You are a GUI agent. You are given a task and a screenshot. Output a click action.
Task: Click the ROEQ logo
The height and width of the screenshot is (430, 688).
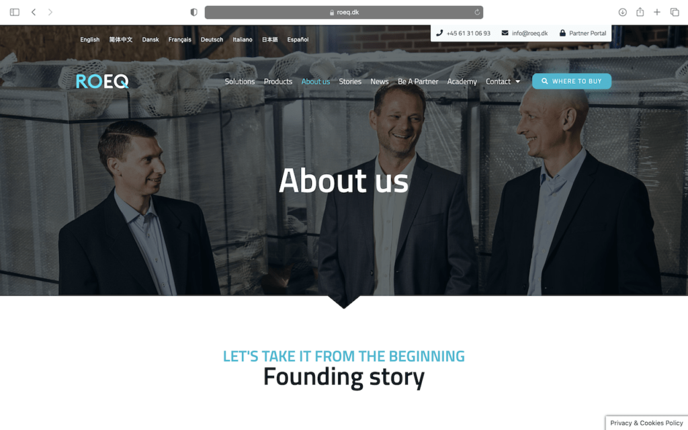(x=102, y=81)
